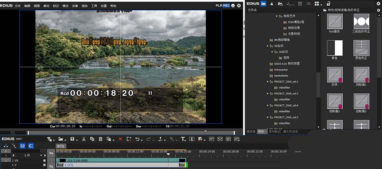Open the audio mixer sliders icon
The height and width of the screenshot is (169, 382).
pos(220,139)
